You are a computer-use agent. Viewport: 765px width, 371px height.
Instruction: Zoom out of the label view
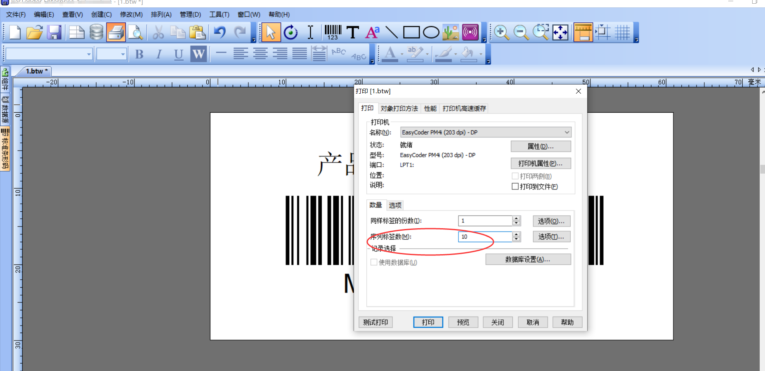click(x=521, y=32)
